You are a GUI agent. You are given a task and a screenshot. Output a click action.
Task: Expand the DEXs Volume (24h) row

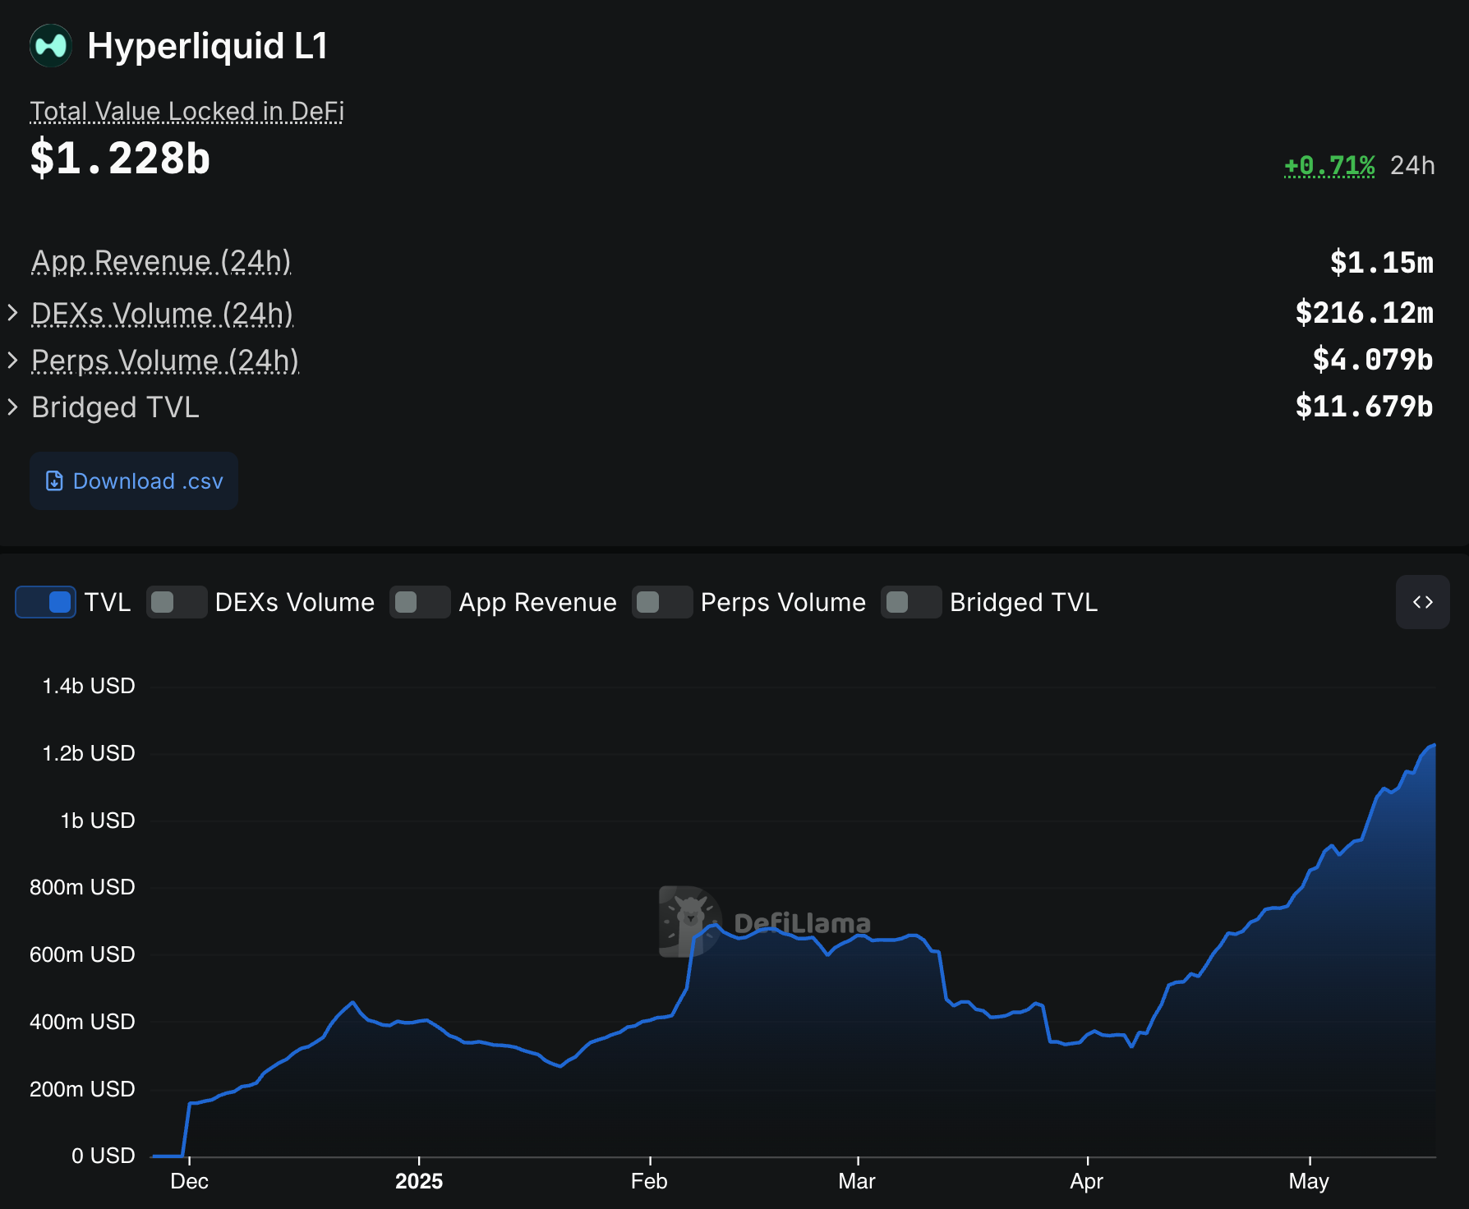click(12, 313)
